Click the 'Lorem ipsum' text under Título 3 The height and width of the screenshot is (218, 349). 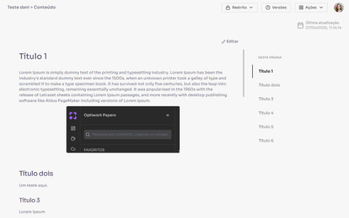tap(32, 212)
